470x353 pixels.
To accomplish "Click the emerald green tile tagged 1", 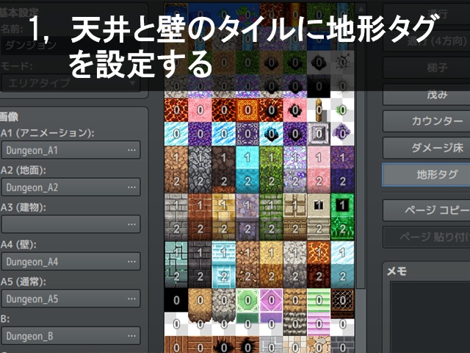I will click(342, 205).
